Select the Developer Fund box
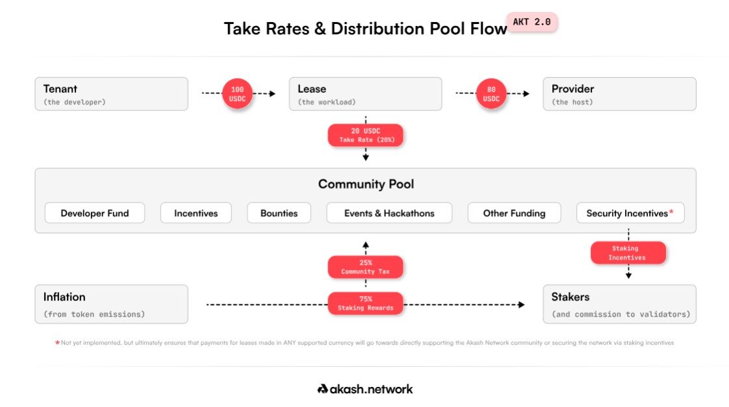 pos(95,213)
